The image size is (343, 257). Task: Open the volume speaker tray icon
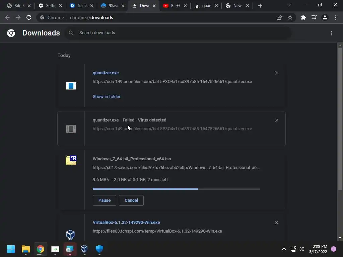pos(301,249)
